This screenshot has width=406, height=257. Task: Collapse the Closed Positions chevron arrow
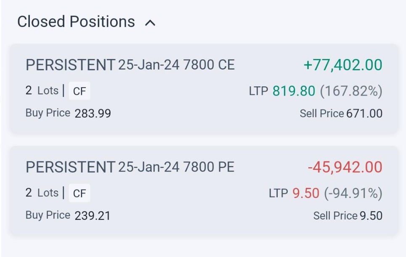click(x=150, y=23)
